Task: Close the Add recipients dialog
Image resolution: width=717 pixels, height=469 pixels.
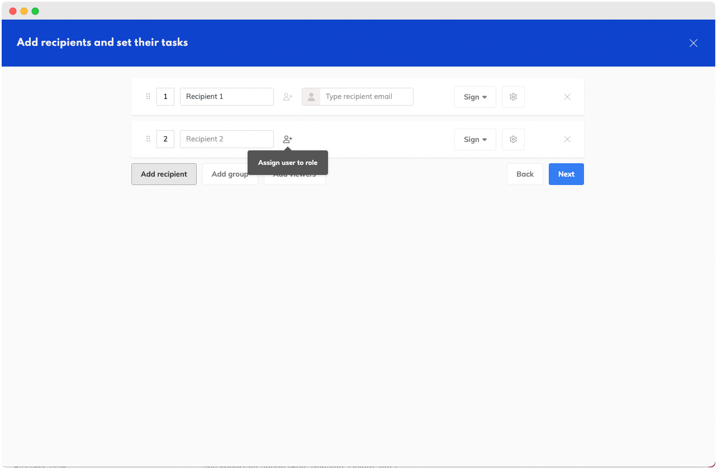Action: coord(694,43)
